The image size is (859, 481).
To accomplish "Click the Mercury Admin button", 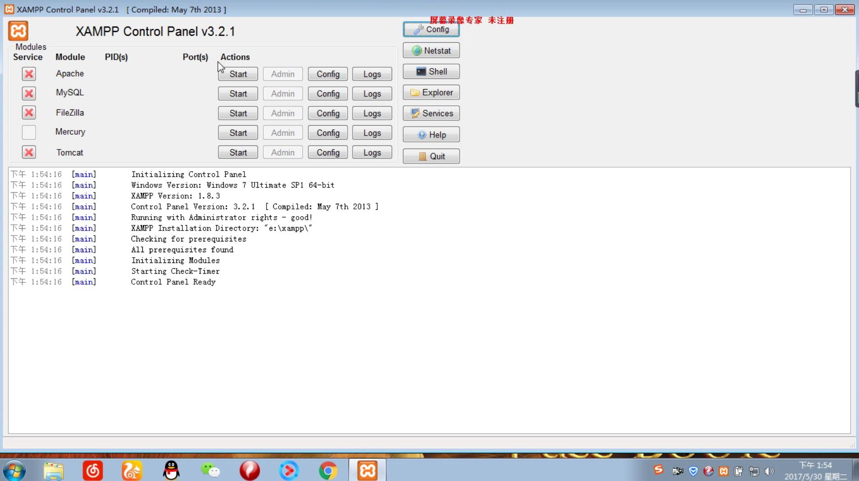I will click(x=283, y=133).
